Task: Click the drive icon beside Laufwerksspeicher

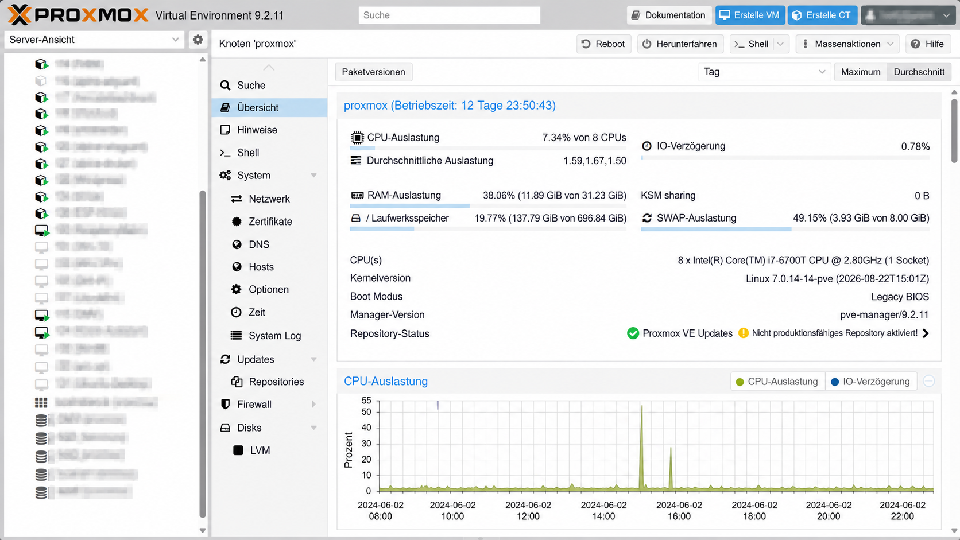Action: (356, 218)
